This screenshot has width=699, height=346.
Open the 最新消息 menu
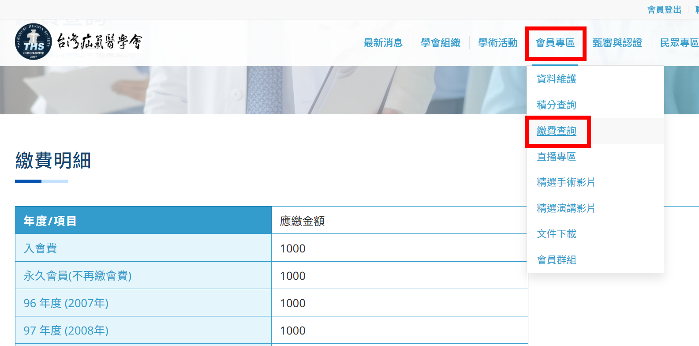(x=383, y=43)
